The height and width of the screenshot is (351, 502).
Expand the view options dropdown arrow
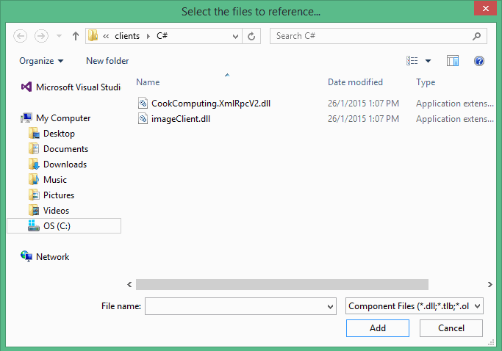click(x=429, y=61)
